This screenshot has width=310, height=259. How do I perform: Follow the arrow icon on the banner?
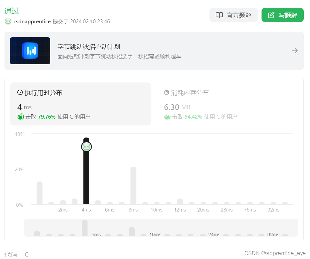294,51
